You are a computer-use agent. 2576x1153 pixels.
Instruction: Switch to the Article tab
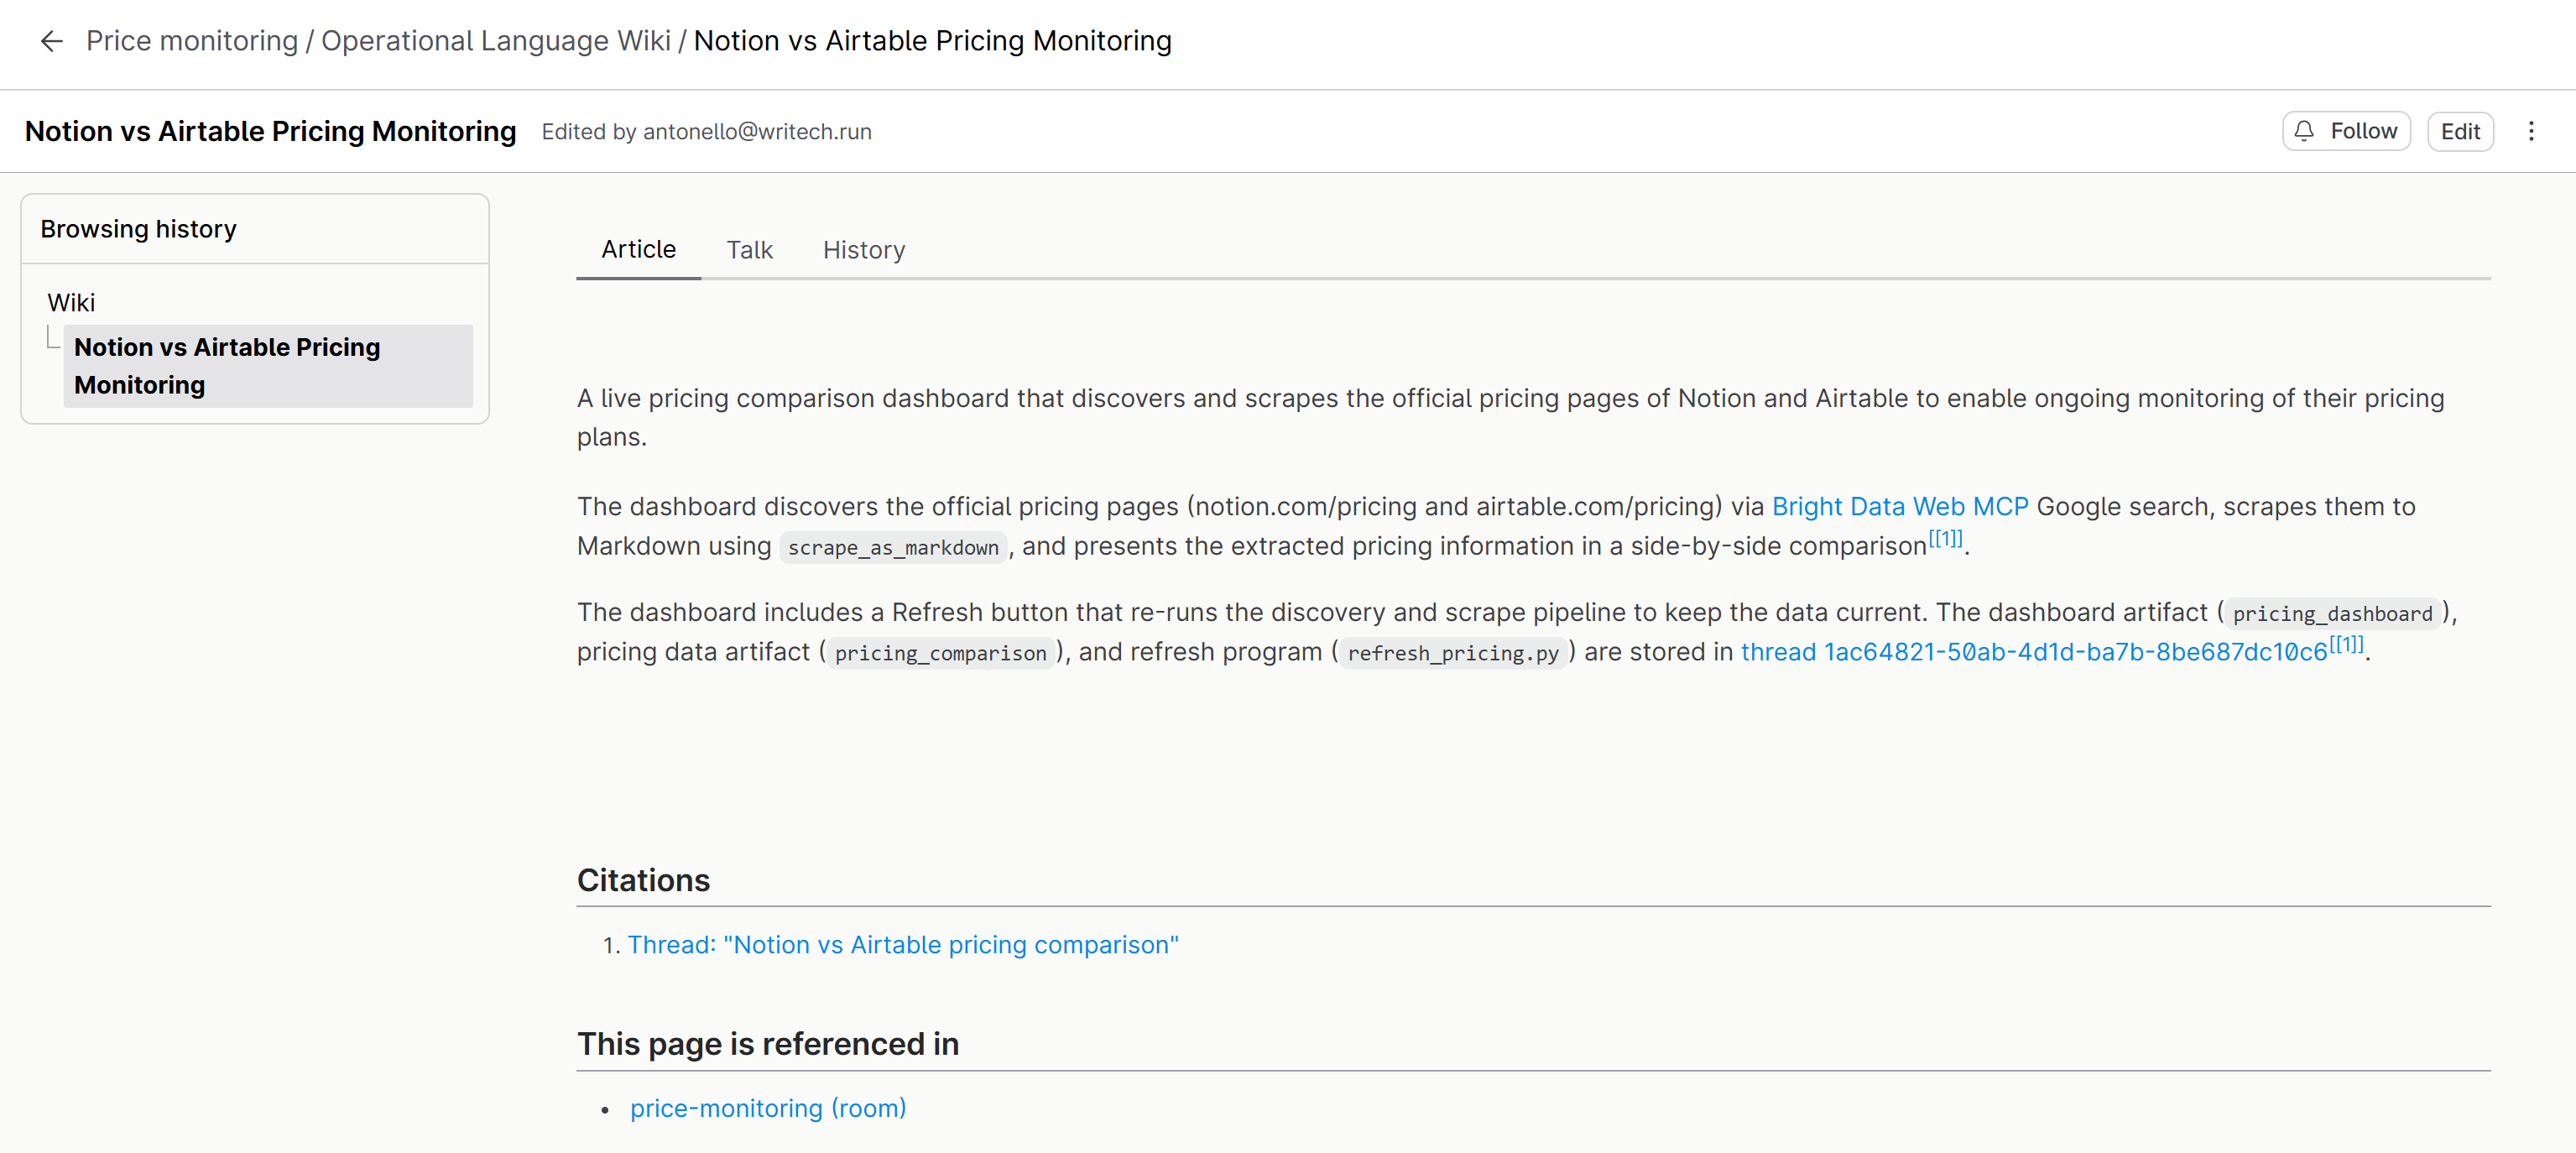coord(638,250)
